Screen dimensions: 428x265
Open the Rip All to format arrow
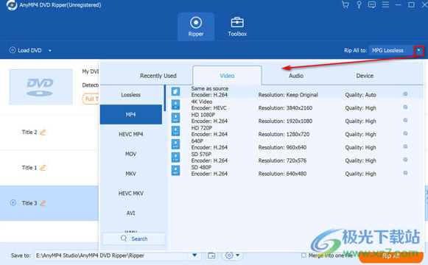coord(418,51)
